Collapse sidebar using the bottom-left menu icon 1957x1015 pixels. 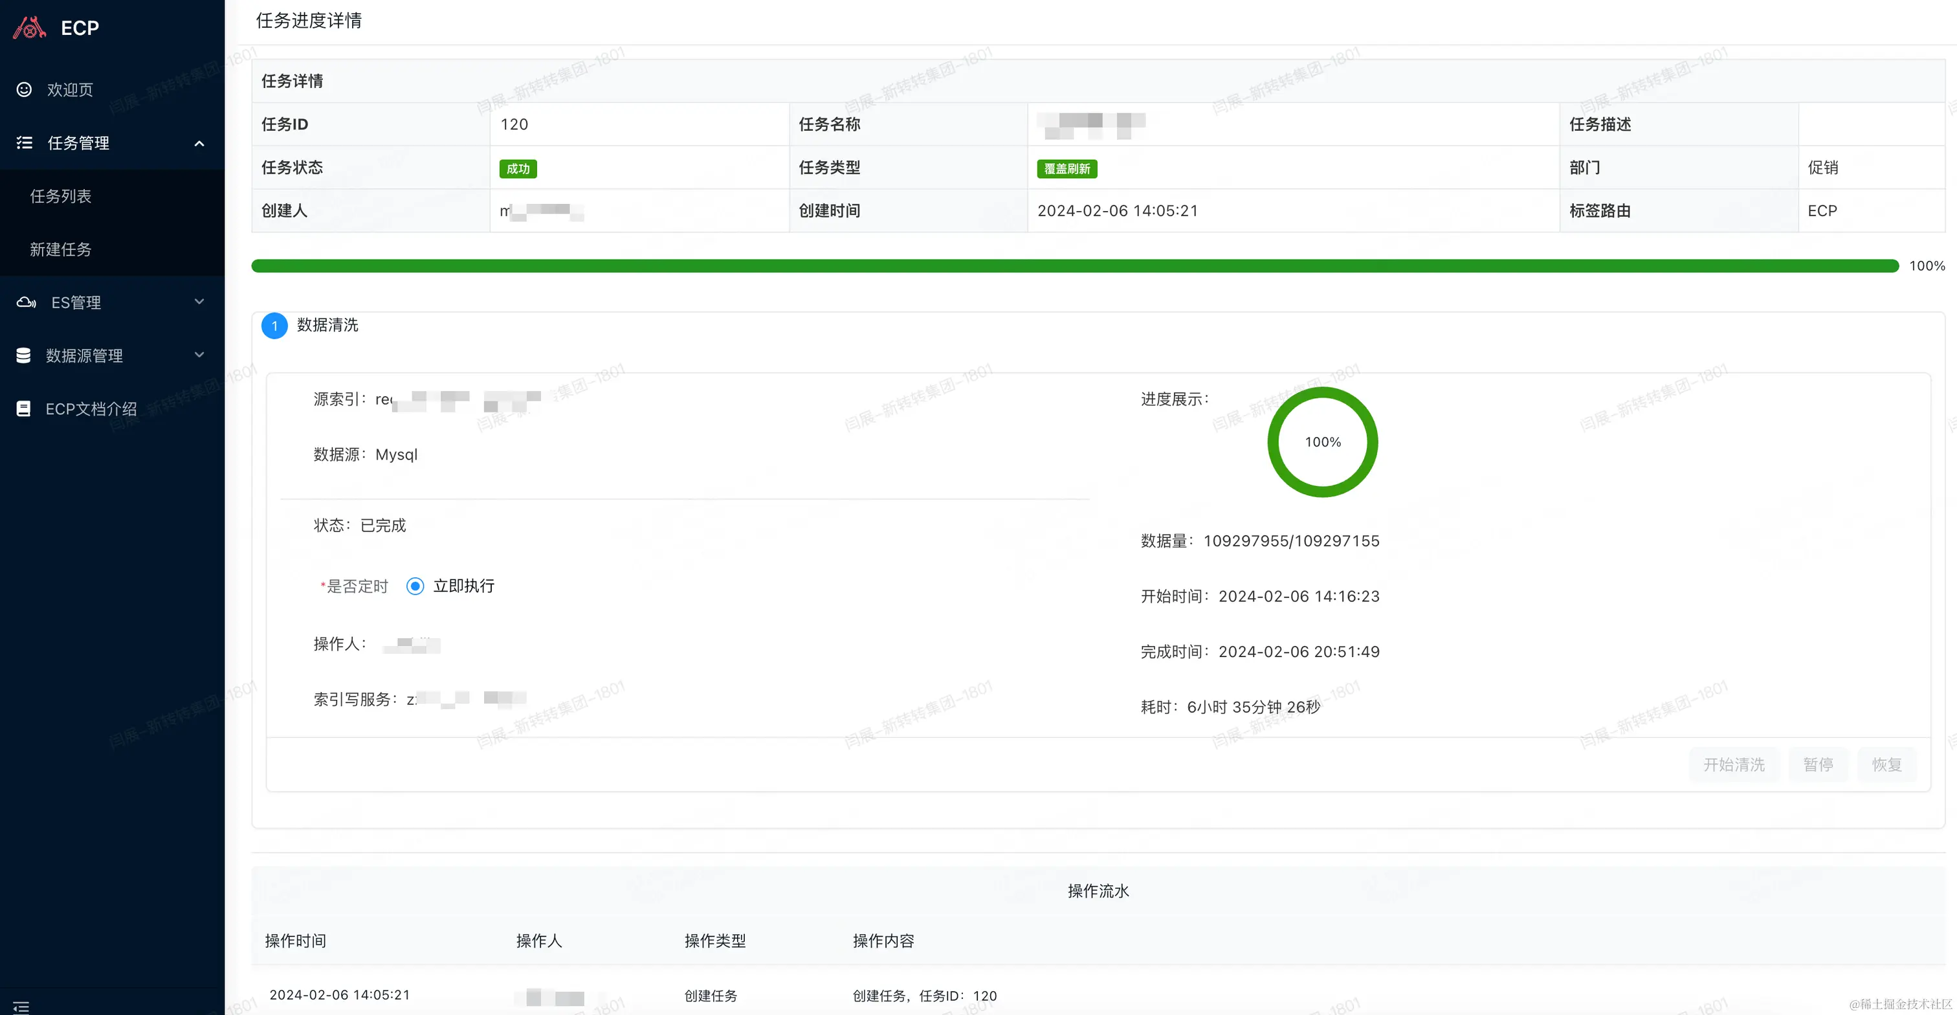pos(21,1007)
